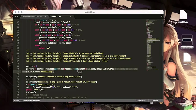Click the '2 lines, 113 characters selected' status
This screenshot has width=196, height=110.
click(x=27, y=100)
